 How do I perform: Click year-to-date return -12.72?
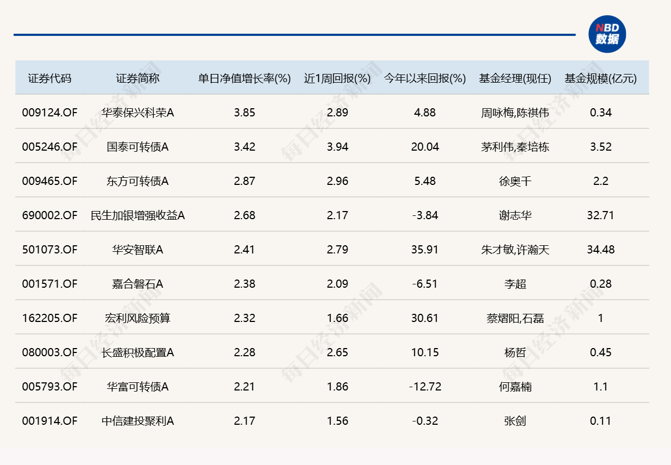[425, 387]
